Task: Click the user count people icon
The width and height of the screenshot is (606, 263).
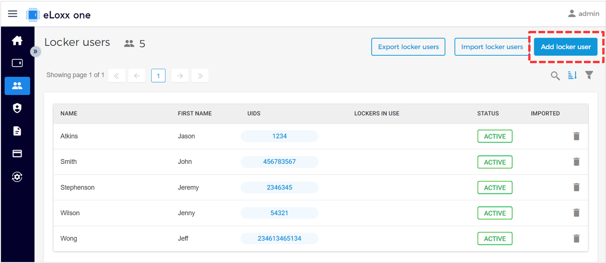Action: 129,44
